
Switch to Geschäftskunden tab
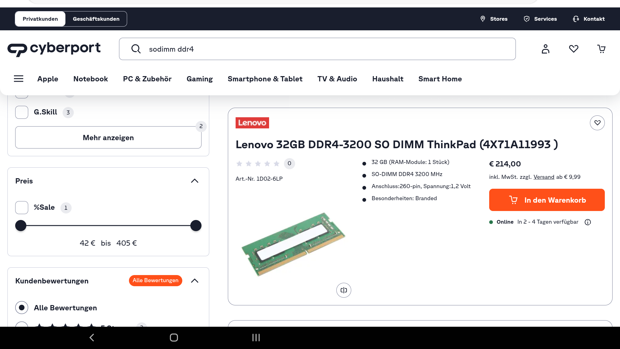point(96,19)
